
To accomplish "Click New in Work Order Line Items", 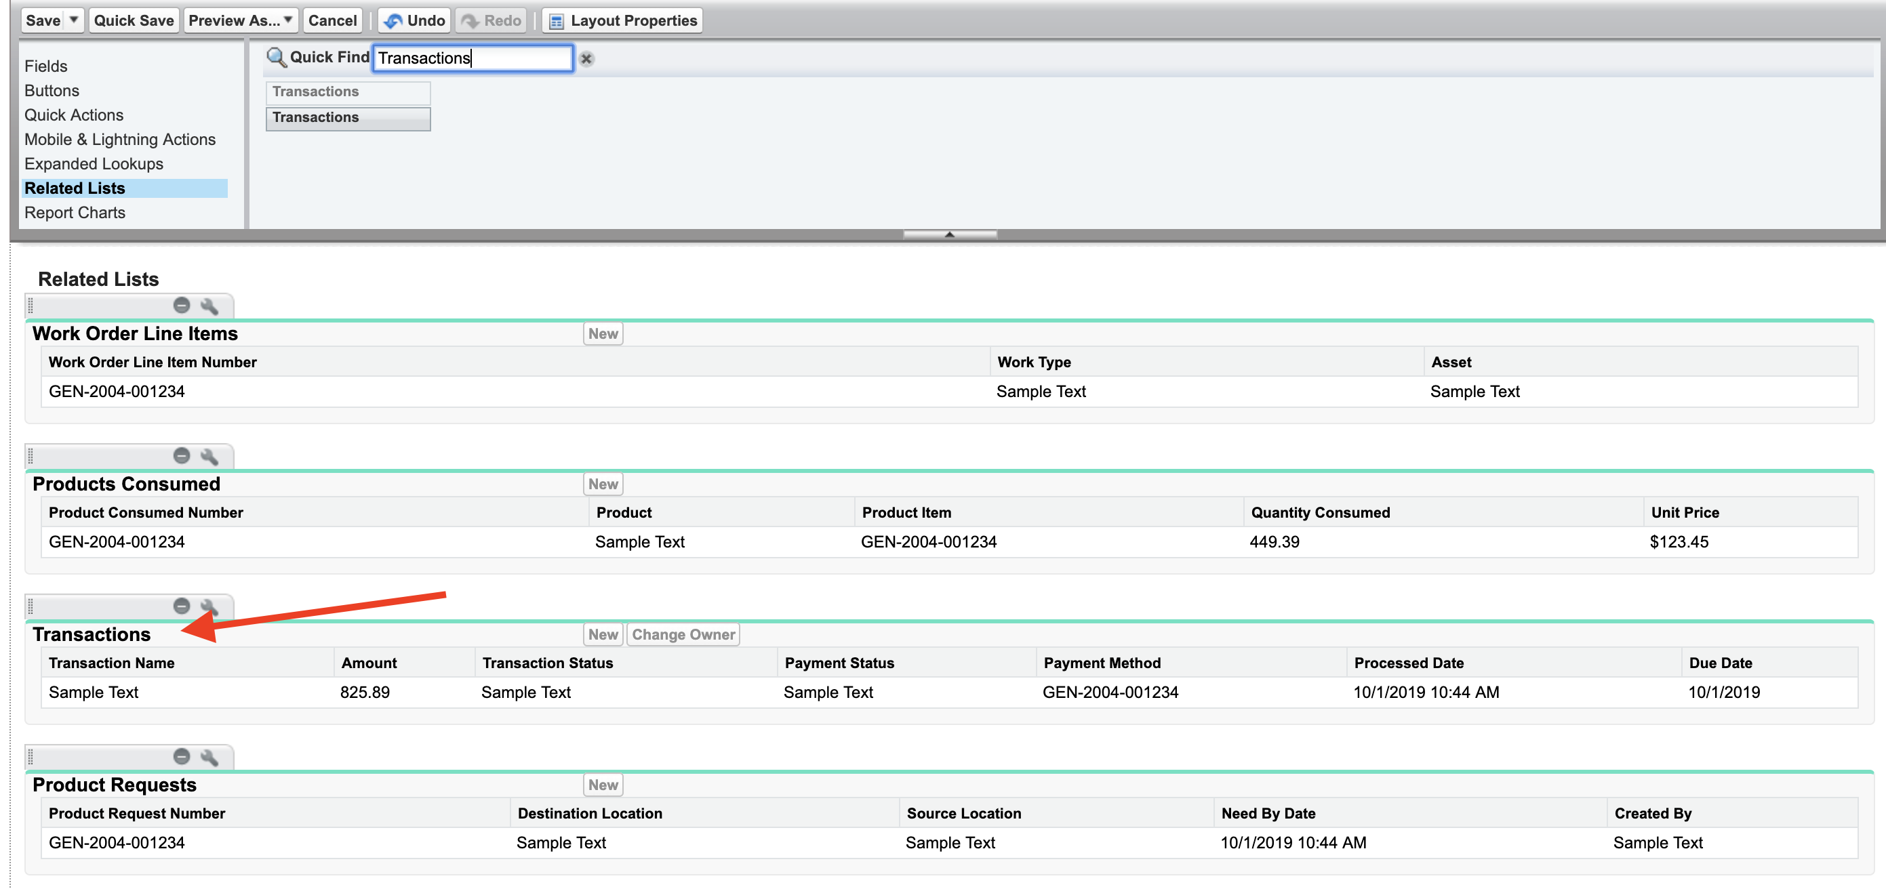I will 603,333.
